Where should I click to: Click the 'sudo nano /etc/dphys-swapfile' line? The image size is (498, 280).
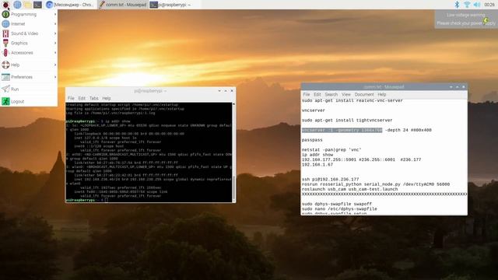(x=339, y=208)
